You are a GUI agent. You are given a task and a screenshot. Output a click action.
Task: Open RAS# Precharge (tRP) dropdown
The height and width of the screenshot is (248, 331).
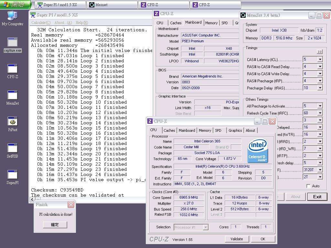pos(320,81)
